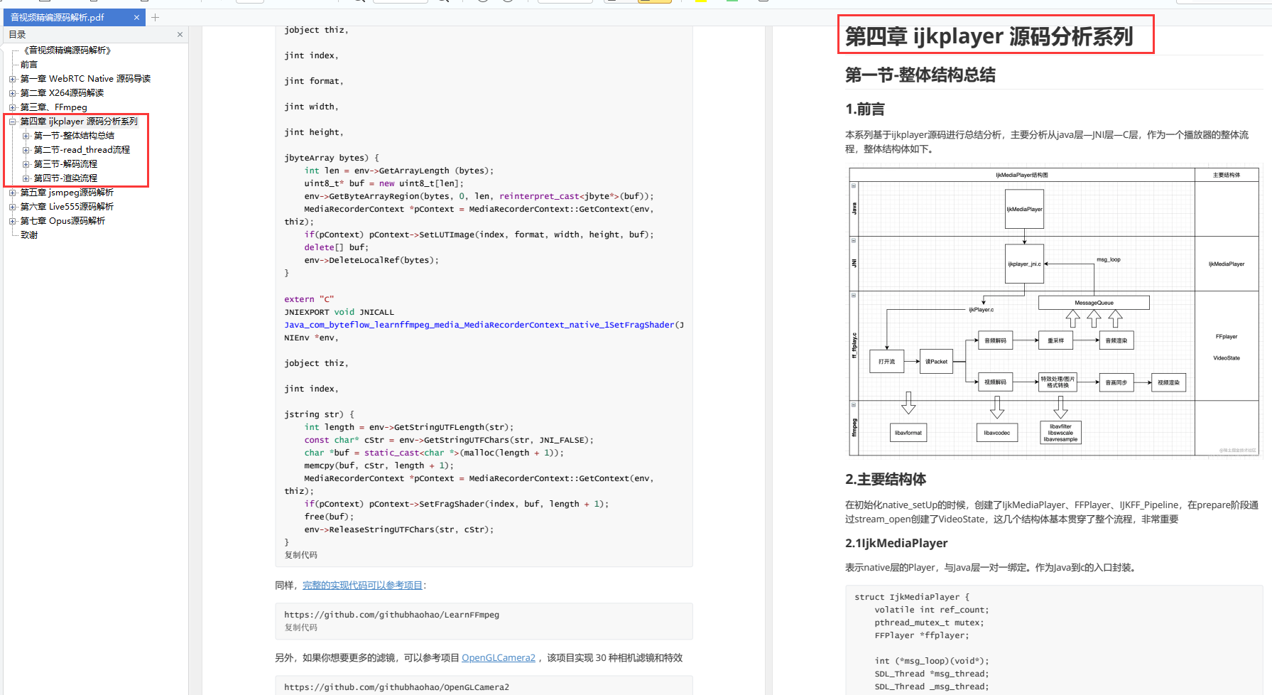The width and height of the screenshot is (1272, 695).
Task: Open bookmark 《音视频精编源码解析》
Action: (67, 50)
